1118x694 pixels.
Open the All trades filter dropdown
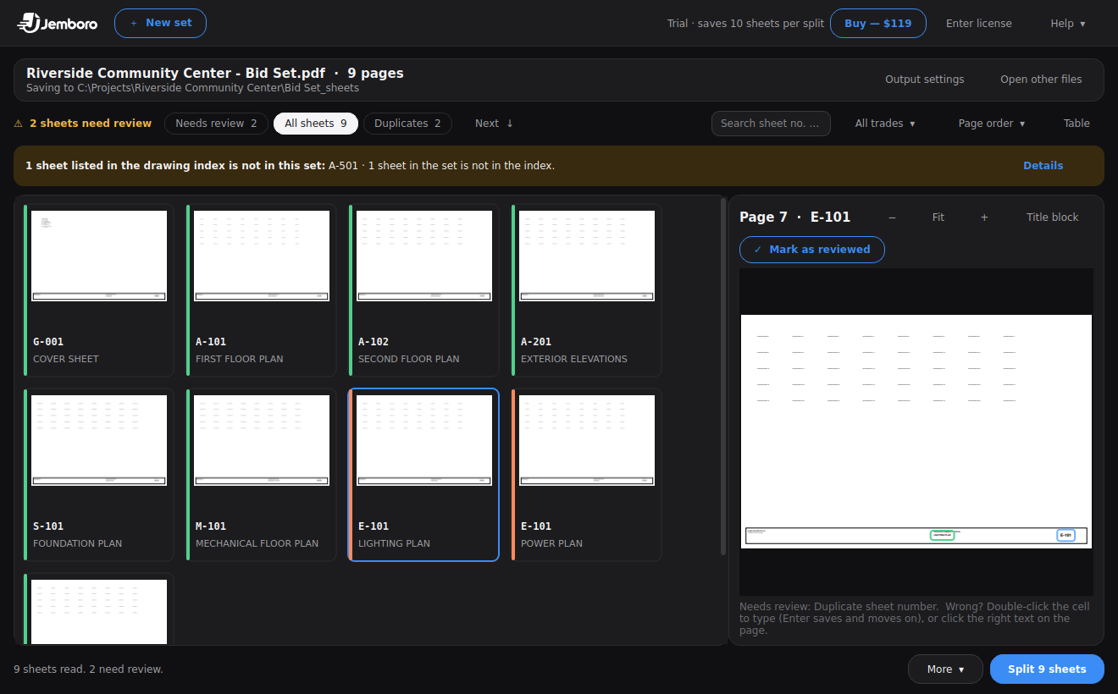pos(885,124)
